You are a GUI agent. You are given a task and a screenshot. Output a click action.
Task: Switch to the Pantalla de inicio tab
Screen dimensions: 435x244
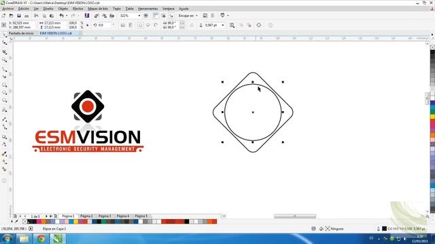click(21, 33)
